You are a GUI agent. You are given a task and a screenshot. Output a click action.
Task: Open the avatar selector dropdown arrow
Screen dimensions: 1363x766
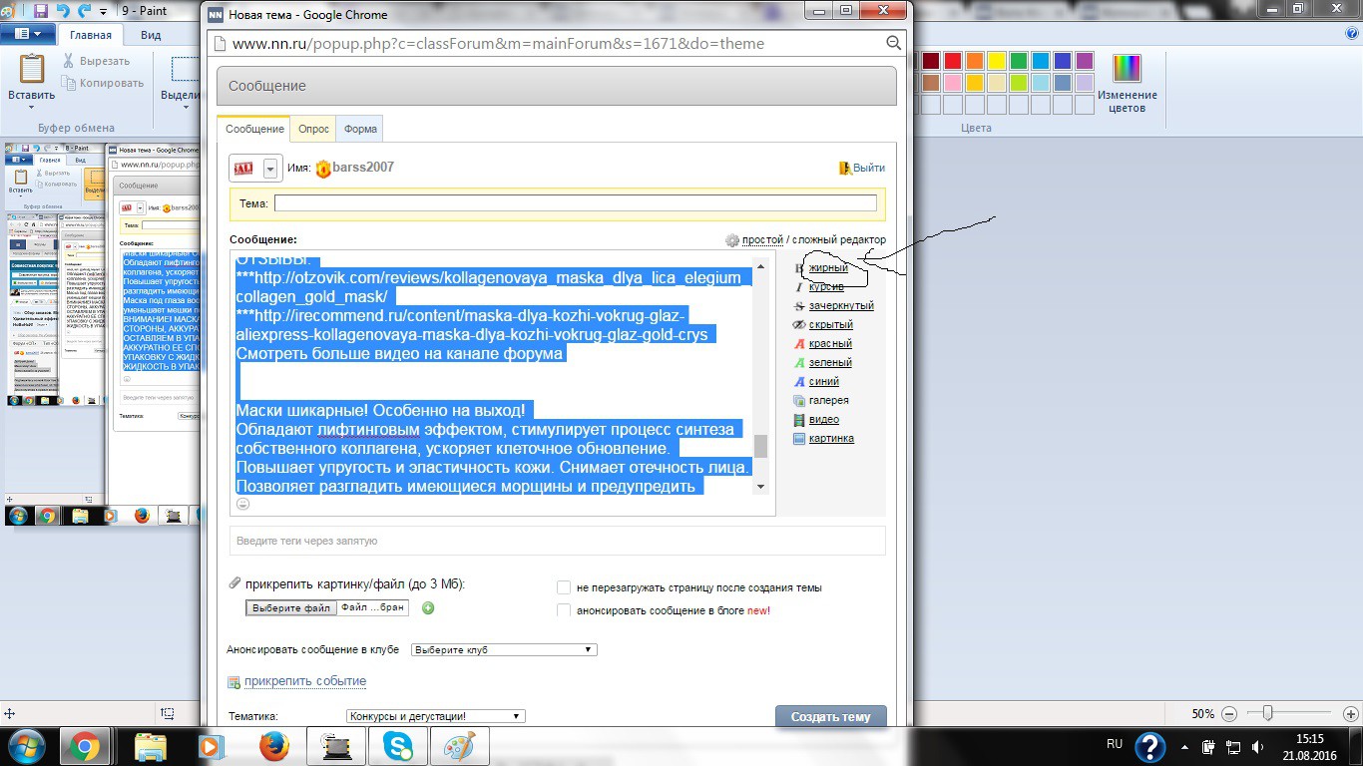(x=269, y=169)
